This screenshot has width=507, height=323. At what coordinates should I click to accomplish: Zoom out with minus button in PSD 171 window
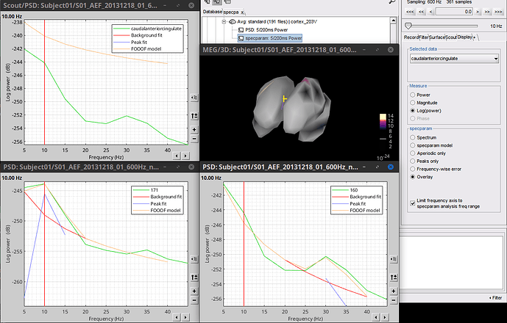pyautogui.click(x=194, y=300)
